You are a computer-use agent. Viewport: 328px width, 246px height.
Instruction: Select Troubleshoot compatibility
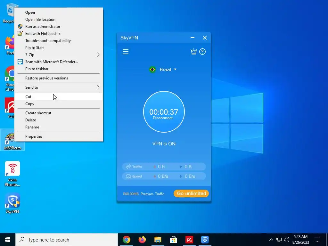[x=59, y=41]
